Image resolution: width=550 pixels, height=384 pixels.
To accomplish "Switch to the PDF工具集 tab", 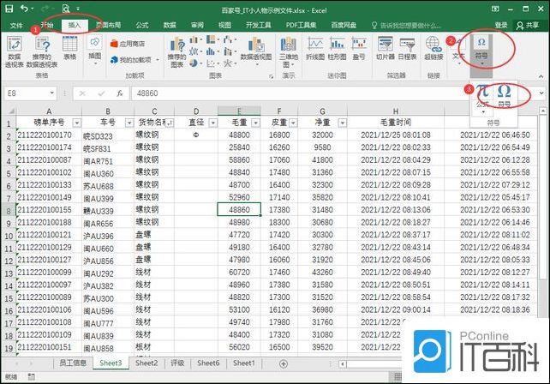I will (301, 25).
